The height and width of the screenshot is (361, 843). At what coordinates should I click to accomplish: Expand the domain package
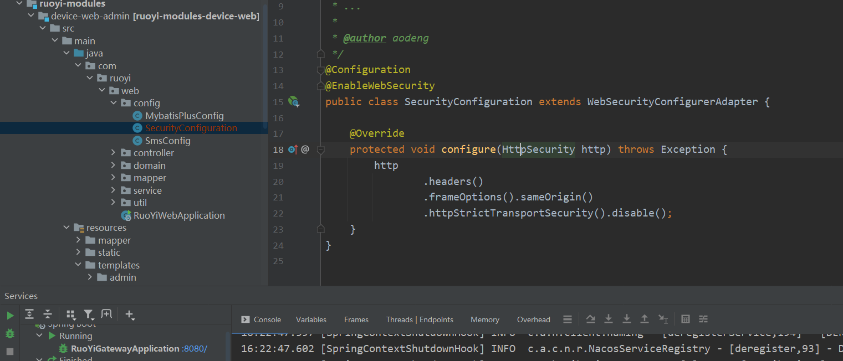[x=113, y=166]
